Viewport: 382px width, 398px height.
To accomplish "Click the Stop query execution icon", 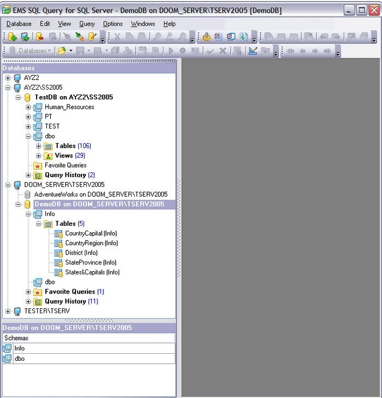I will point(183,51).
